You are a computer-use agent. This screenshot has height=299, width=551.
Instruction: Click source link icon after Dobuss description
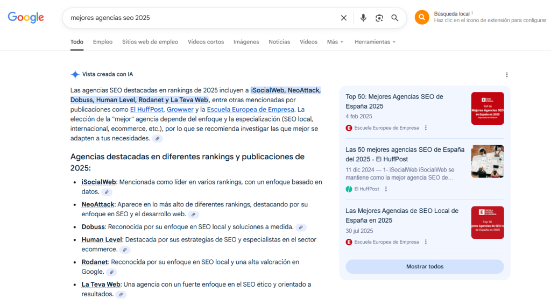301,227
